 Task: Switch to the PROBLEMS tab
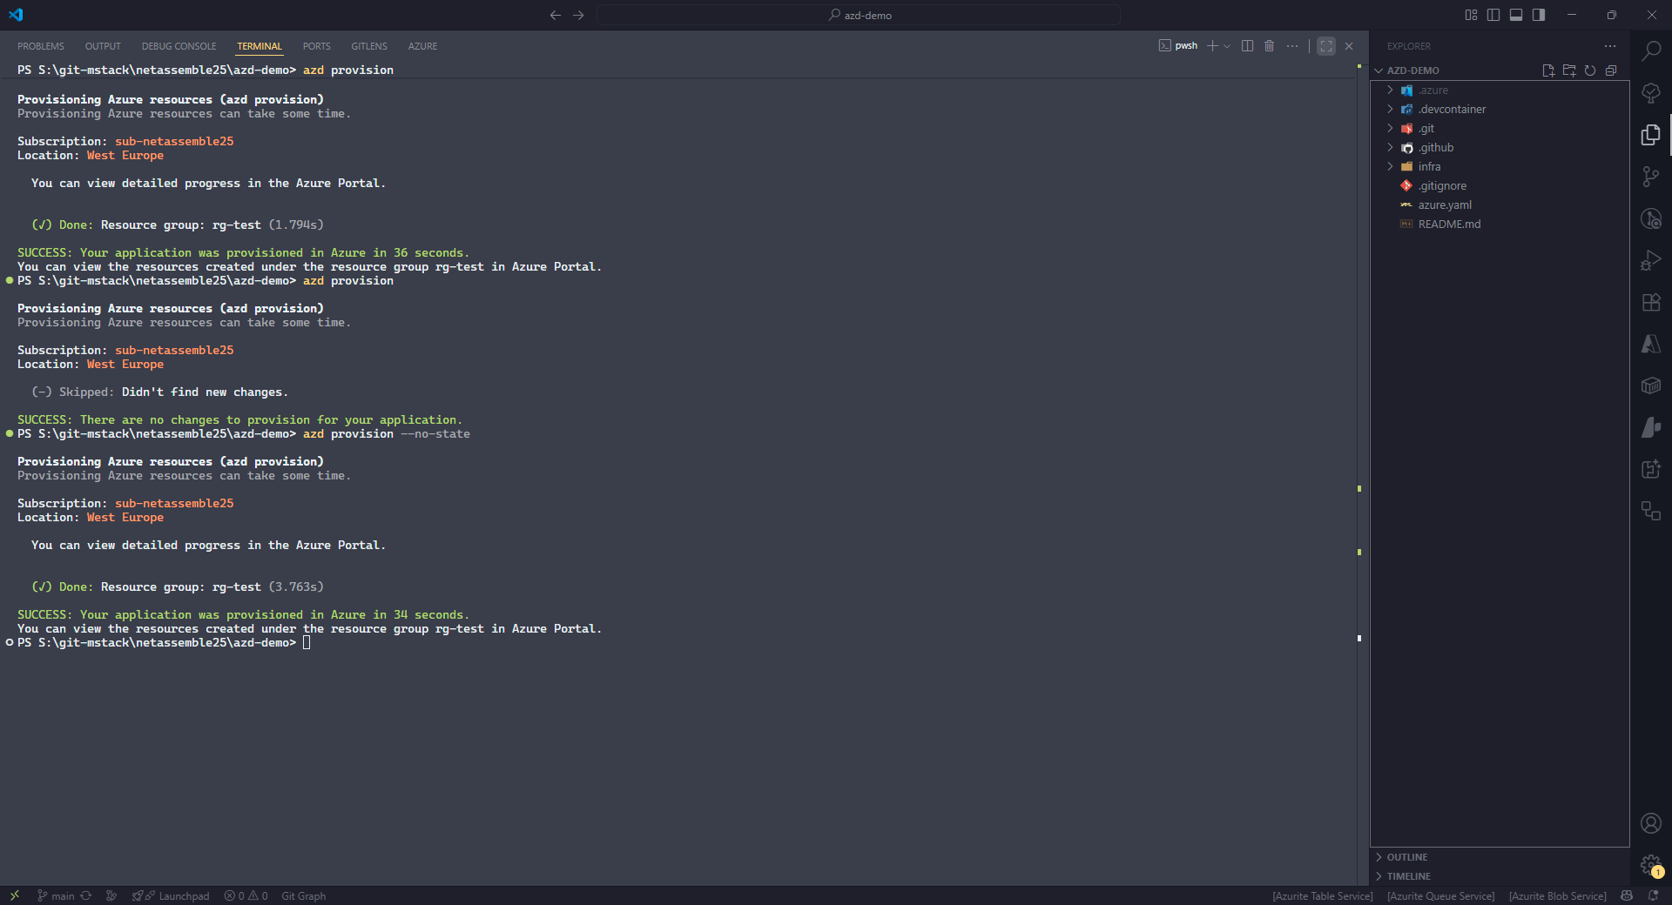click(x=41, y=46)
